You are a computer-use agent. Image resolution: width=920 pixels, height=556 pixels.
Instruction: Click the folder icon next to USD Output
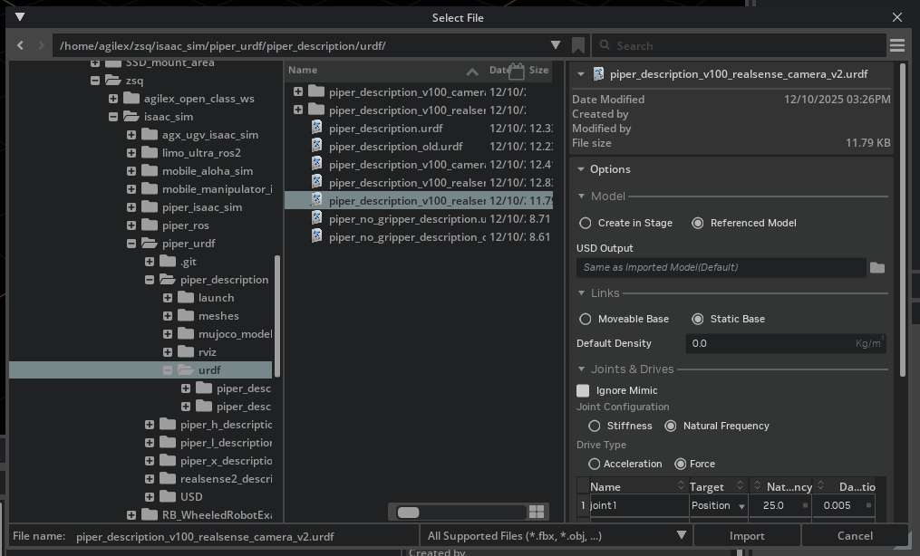coord(878,266)
